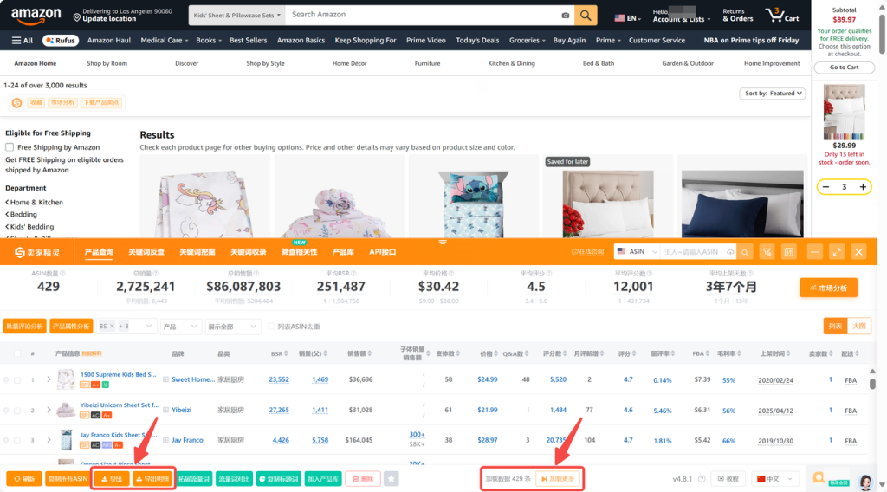Click the plus icon in quantity stepper

(x=863, y=187)
